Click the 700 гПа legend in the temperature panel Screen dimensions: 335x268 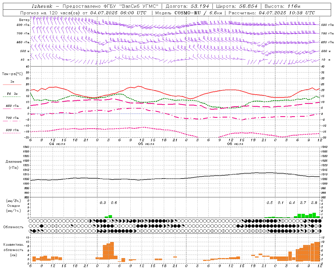(12, 118)
